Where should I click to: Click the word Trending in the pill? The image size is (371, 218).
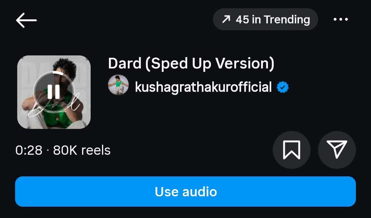287,20
